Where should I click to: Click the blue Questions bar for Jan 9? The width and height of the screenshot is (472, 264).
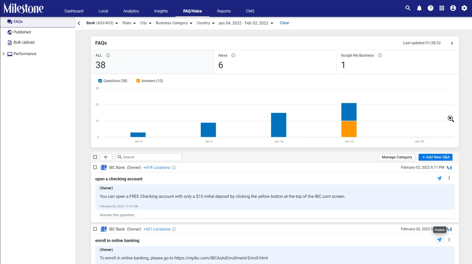pos(208,130)
